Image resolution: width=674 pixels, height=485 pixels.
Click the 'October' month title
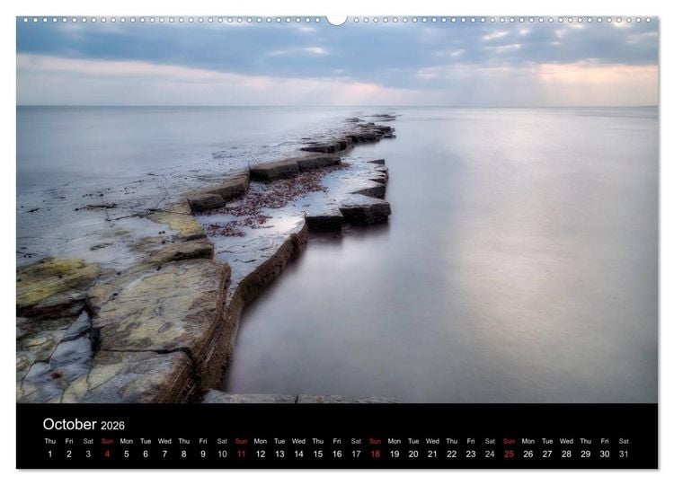point(69,425)
